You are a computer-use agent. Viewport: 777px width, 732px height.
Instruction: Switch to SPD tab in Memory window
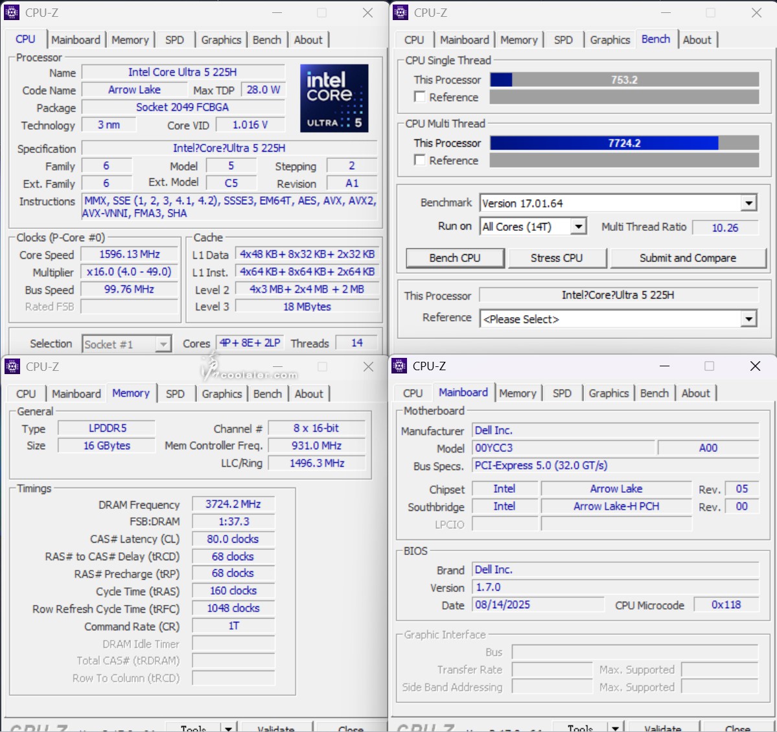point(175,394)
